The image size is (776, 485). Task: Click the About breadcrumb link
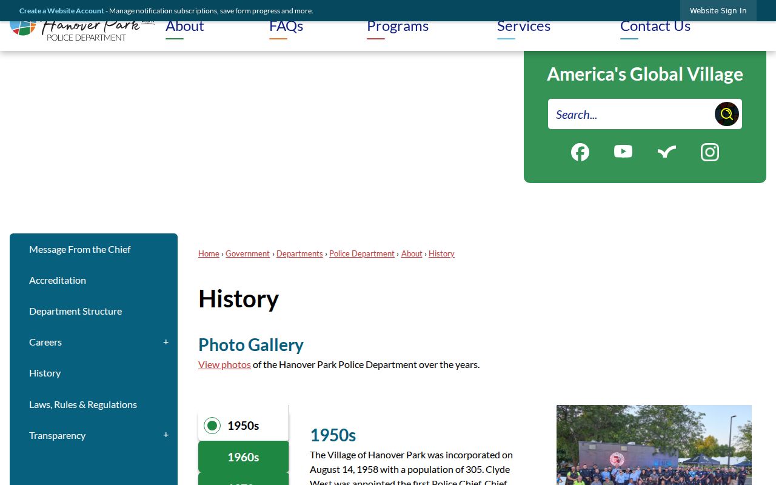tap(412, 253)
